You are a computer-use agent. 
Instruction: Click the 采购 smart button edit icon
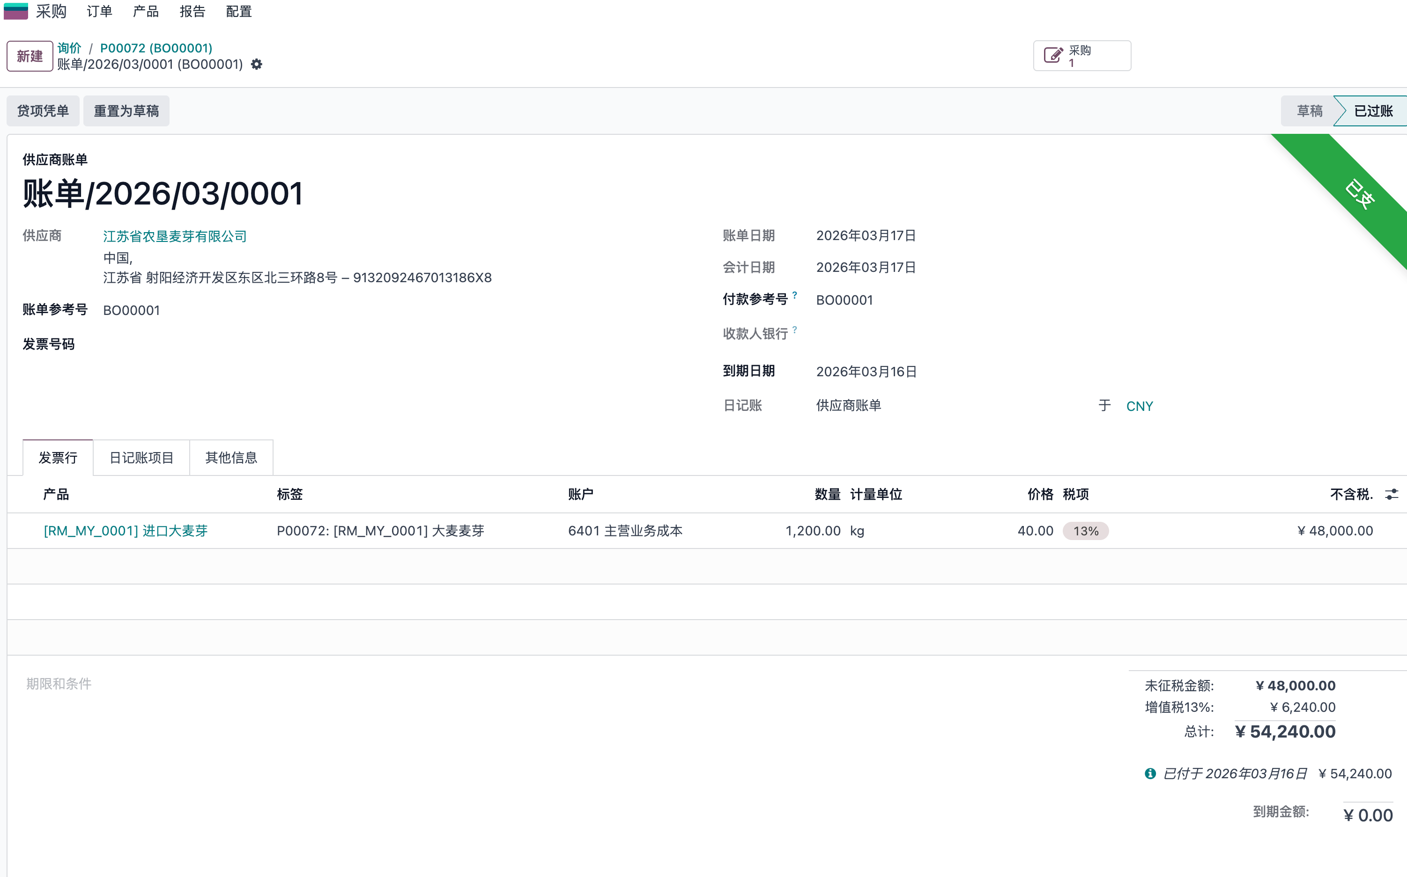pyautogui.click(x=1053, y=56)
